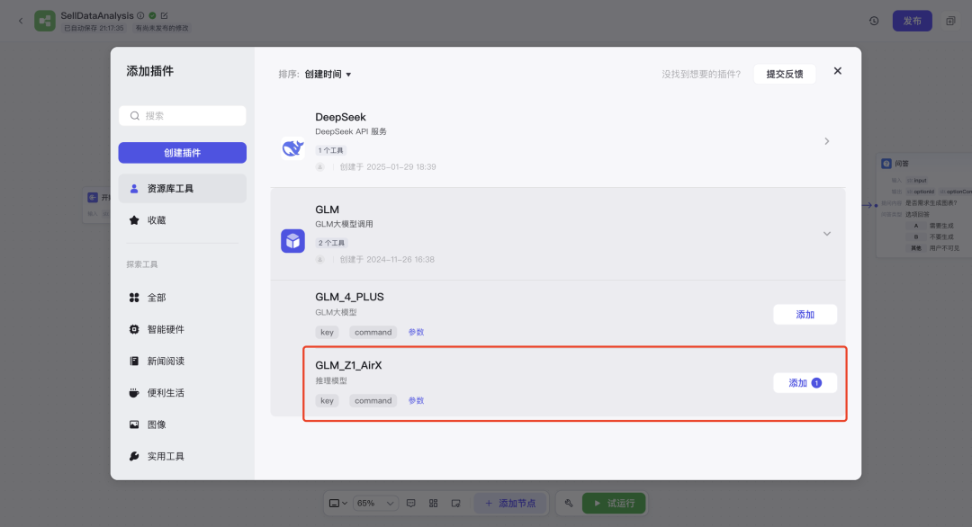972x527 pixels.
Task: Click the GLM plugin title
Action: [x=327, y=210]
